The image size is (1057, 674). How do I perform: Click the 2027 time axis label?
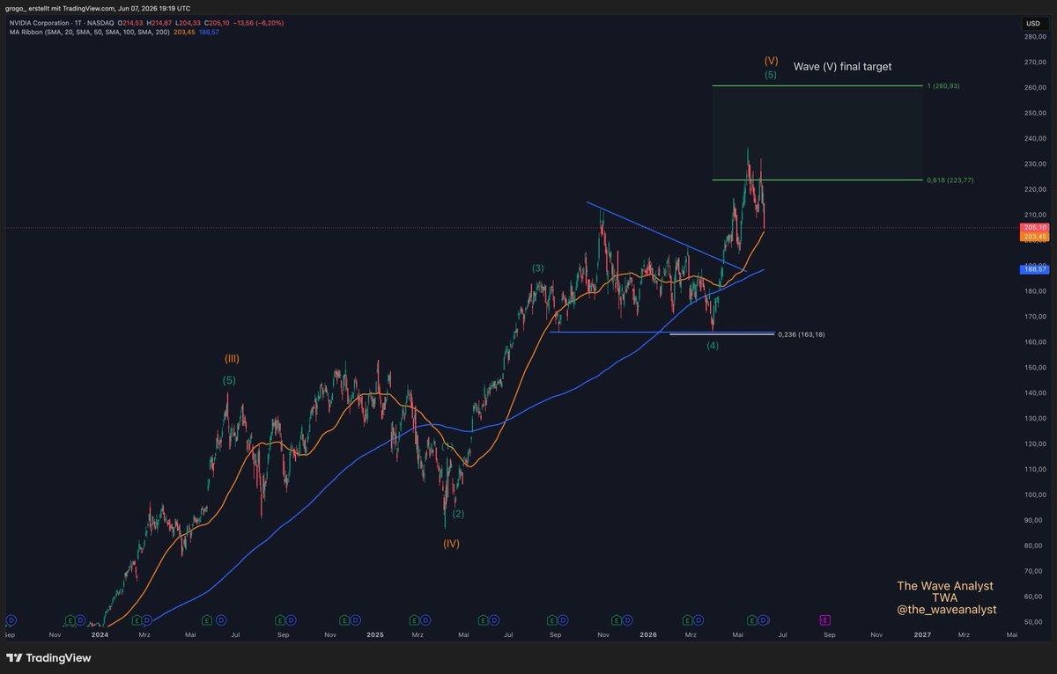pos(922,634)
